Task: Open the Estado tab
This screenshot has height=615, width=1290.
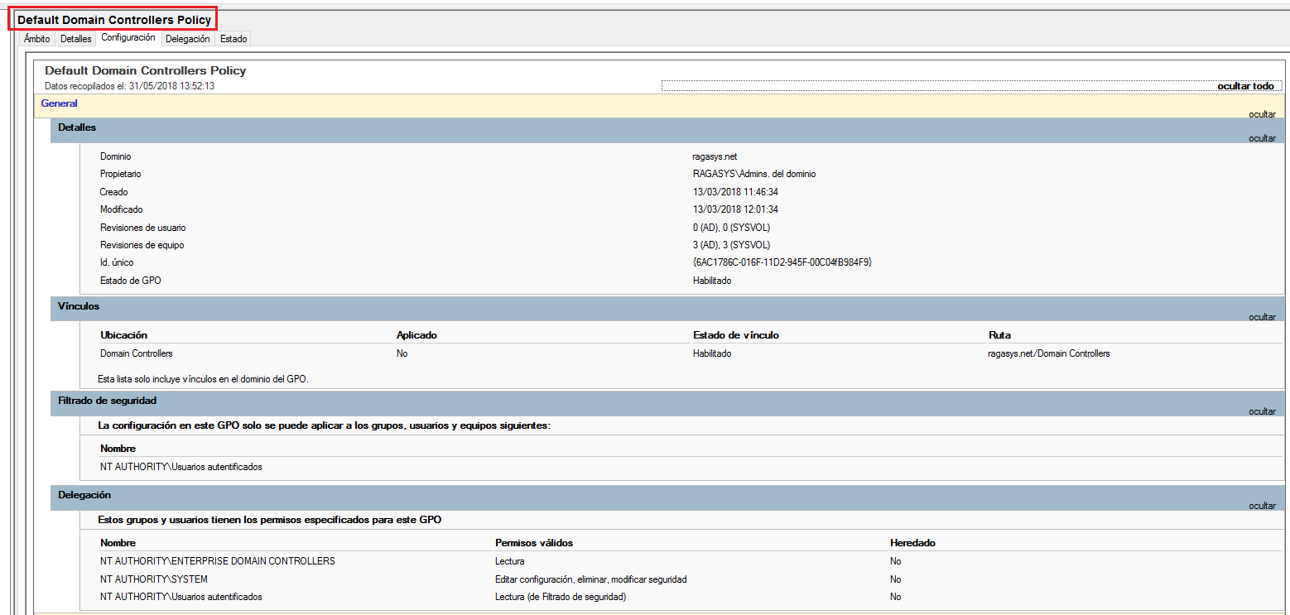Action: tap(233, 38)
